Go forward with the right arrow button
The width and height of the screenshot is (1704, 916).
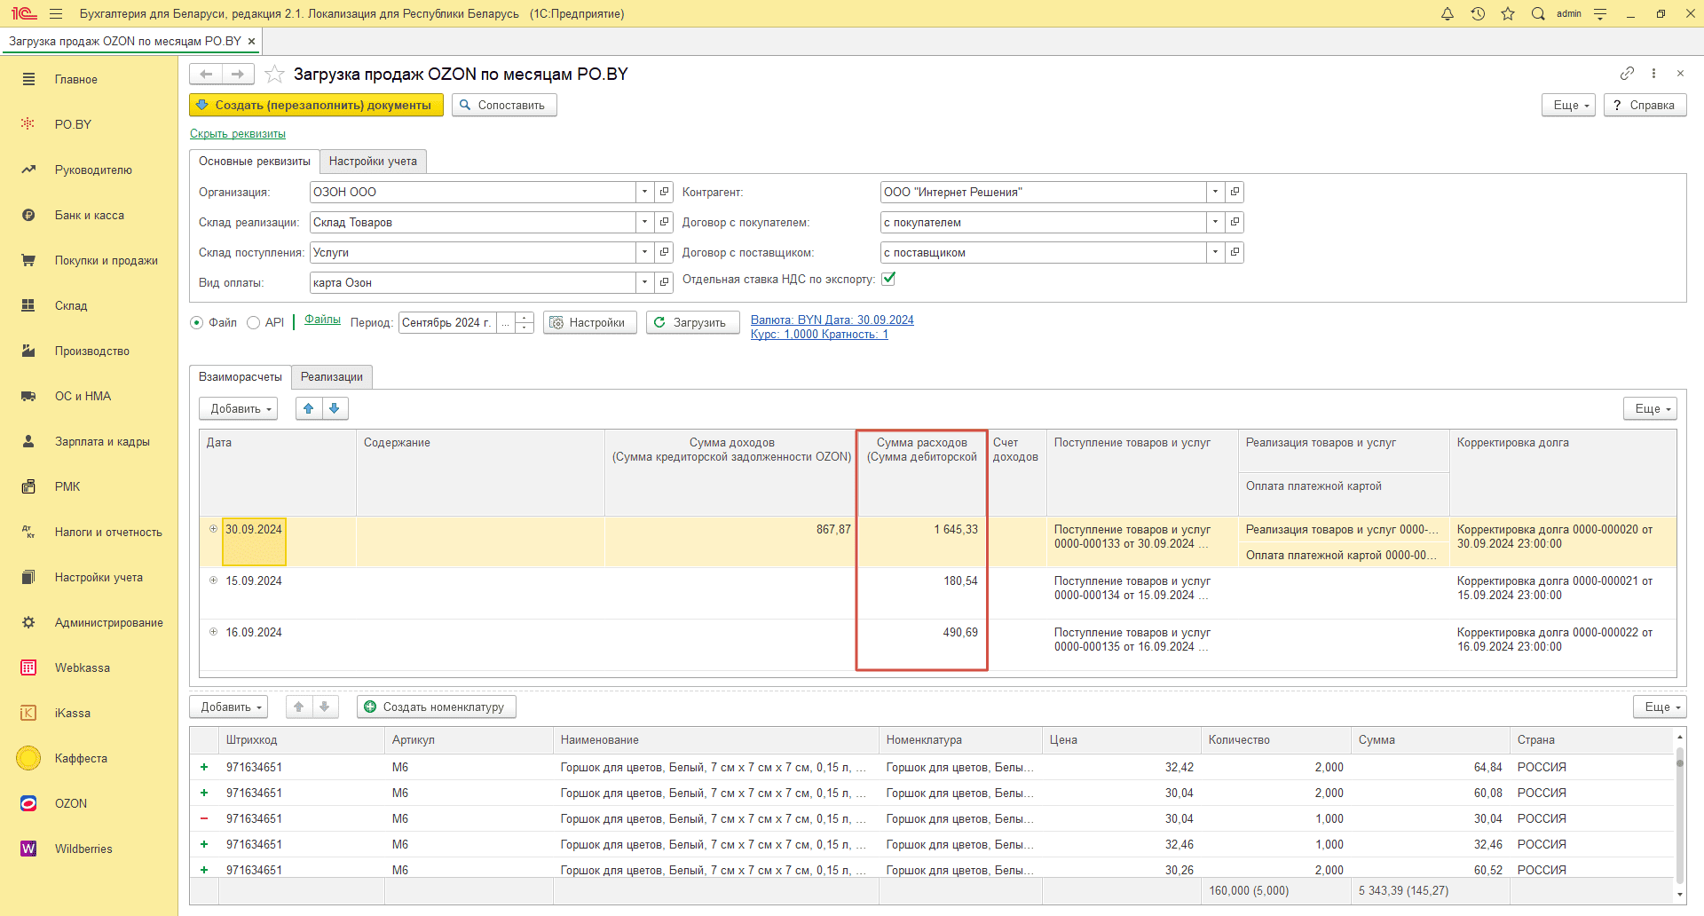click(238, 74)
